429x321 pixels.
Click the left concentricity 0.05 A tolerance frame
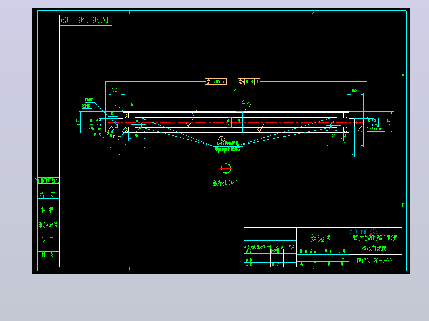[x=216, y=81]
